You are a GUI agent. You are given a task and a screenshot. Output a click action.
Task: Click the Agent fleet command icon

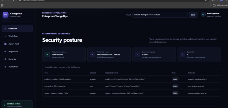click(5, 44)
